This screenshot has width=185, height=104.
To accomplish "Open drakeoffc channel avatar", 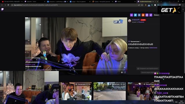I will [x=130, y=21].
